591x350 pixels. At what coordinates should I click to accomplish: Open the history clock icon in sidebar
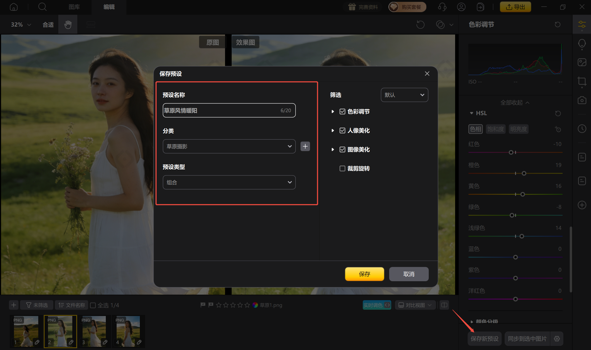tap(582, 129)
